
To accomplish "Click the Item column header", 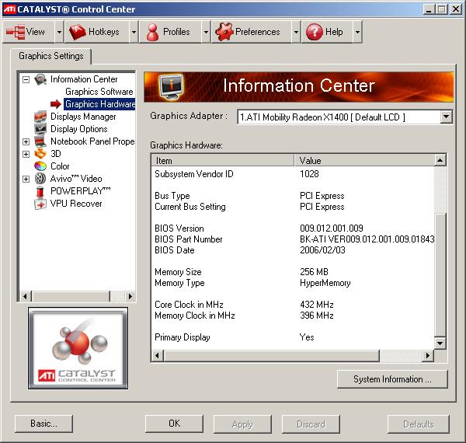I will click(223, 161).
